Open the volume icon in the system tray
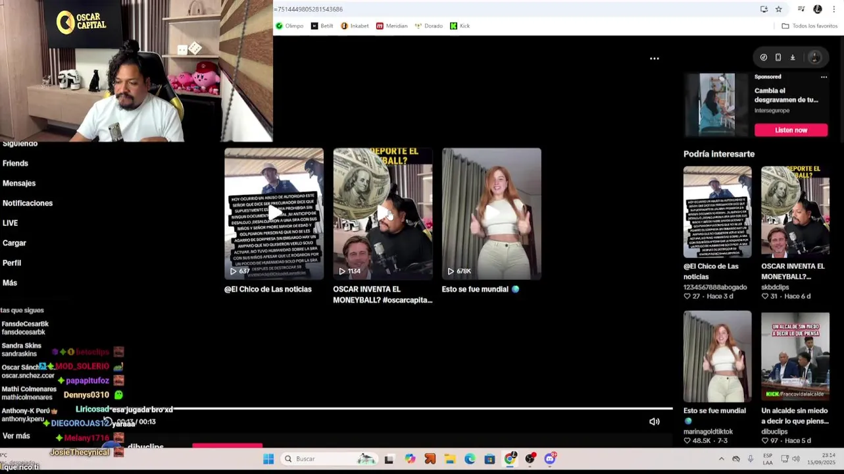 [796, 459]
